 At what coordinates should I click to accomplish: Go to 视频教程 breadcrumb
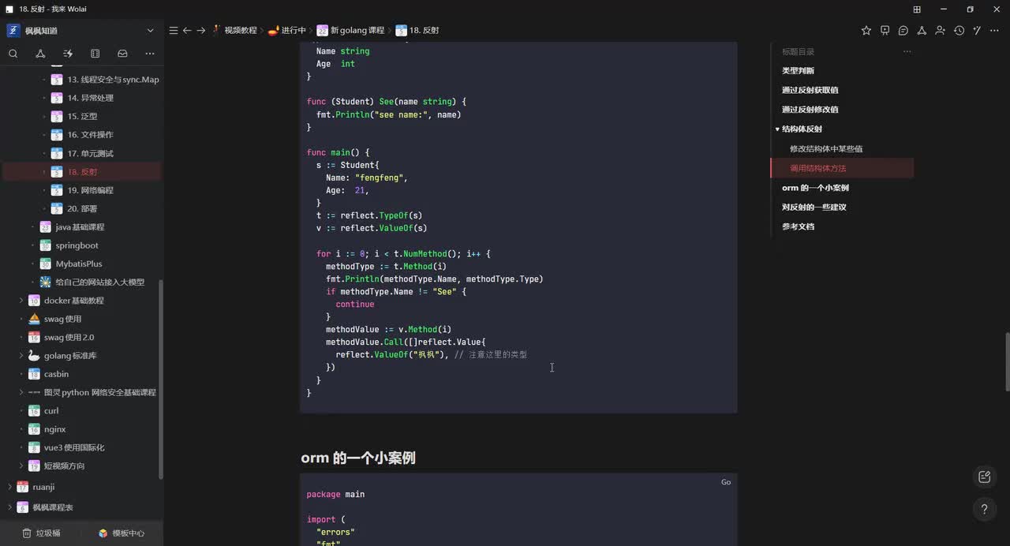pyautogui.click(x=234, y=30)
